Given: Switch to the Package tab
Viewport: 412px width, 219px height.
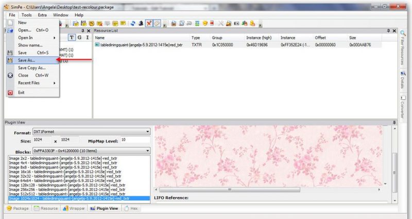Looking at the screenshot, I should click(18, 209).
